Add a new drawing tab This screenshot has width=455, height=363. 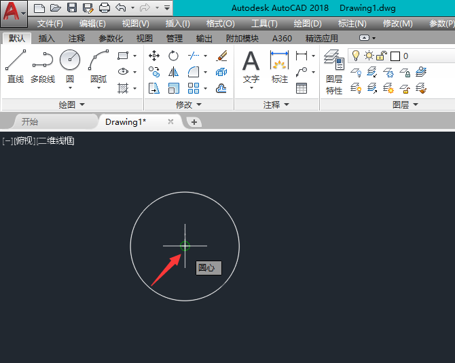(194, 122)
